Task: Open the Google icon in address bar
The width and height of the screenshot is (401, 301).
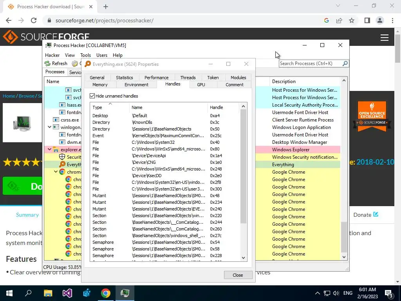Action: coord(326,20)
